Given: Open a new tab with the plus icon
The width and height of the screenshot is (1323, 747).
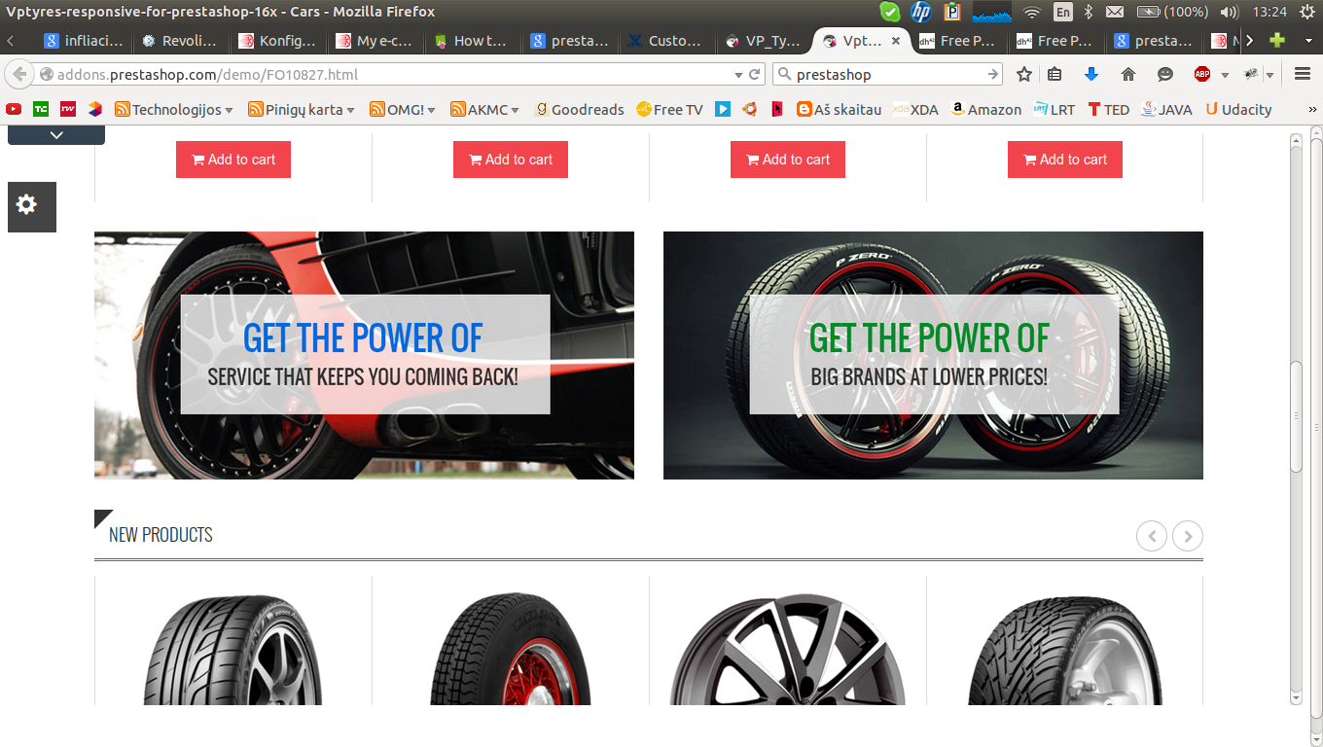Looking at the screenshot, I should (x=1277, y=41).
